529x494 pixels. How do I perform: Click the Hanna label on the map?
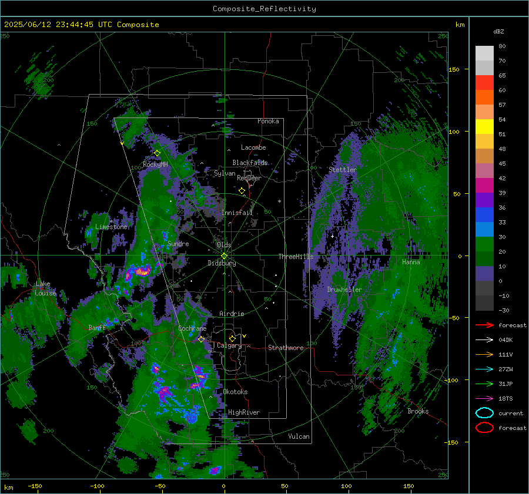[x=411, y=262]
